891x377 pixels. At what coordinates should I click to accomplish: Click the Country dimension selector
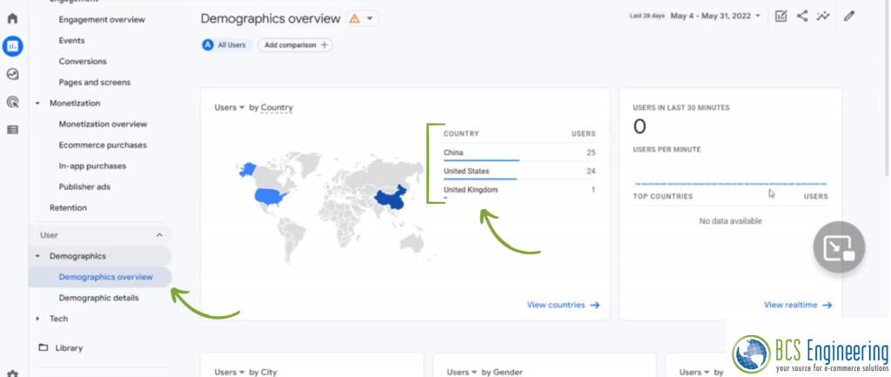pos(277,107)
